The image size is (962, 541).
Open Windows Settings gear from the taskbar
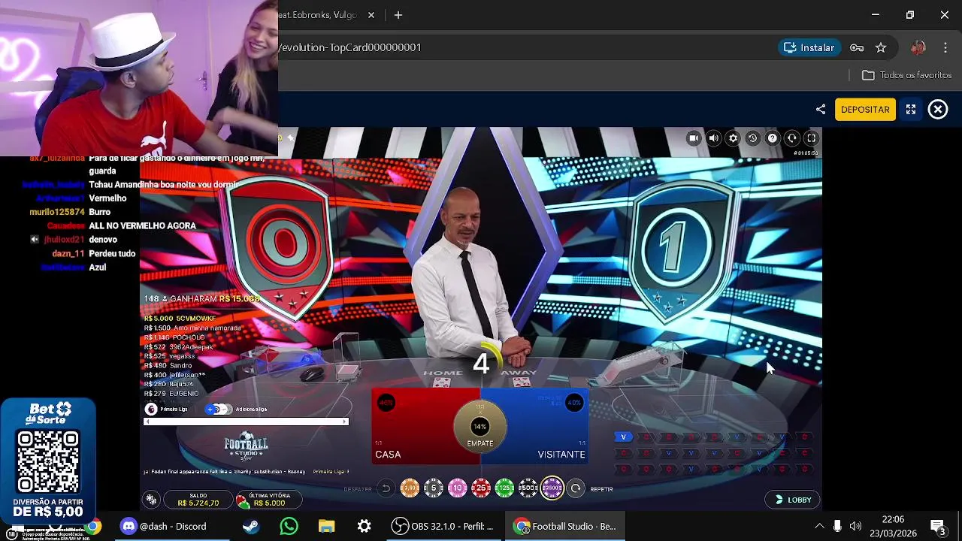(x=364, y=526)
